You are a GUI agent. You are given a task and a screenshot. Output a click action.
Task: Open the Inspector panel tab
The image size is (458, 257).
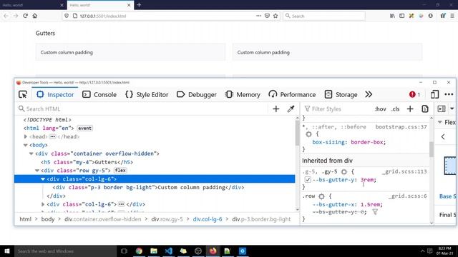(x=55, y=94)
